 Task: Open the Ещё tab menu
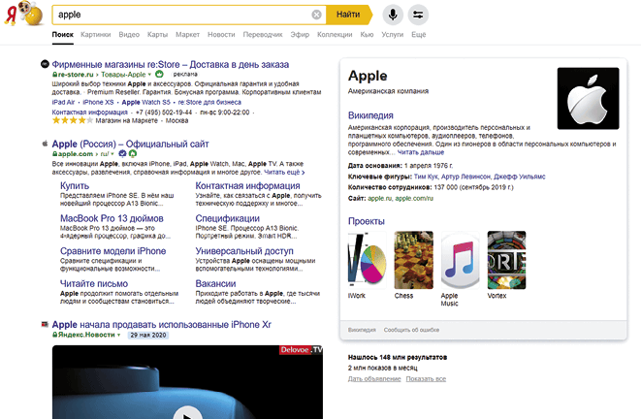(418, 34)
